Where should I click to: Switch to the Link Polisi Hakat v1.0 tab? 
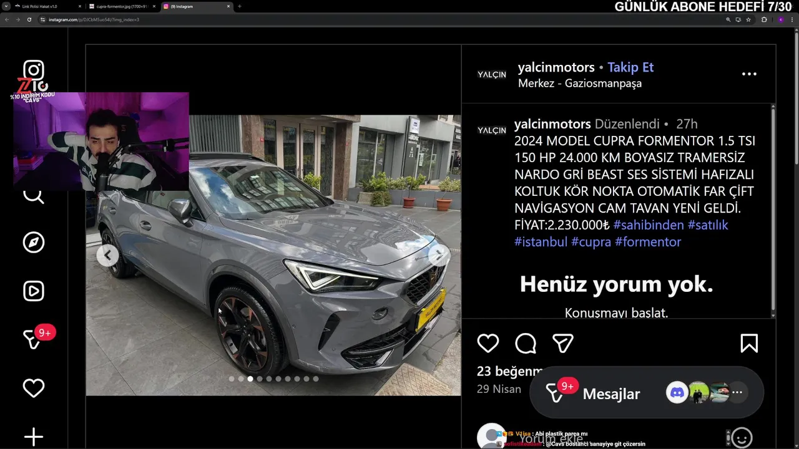(49, 6)
